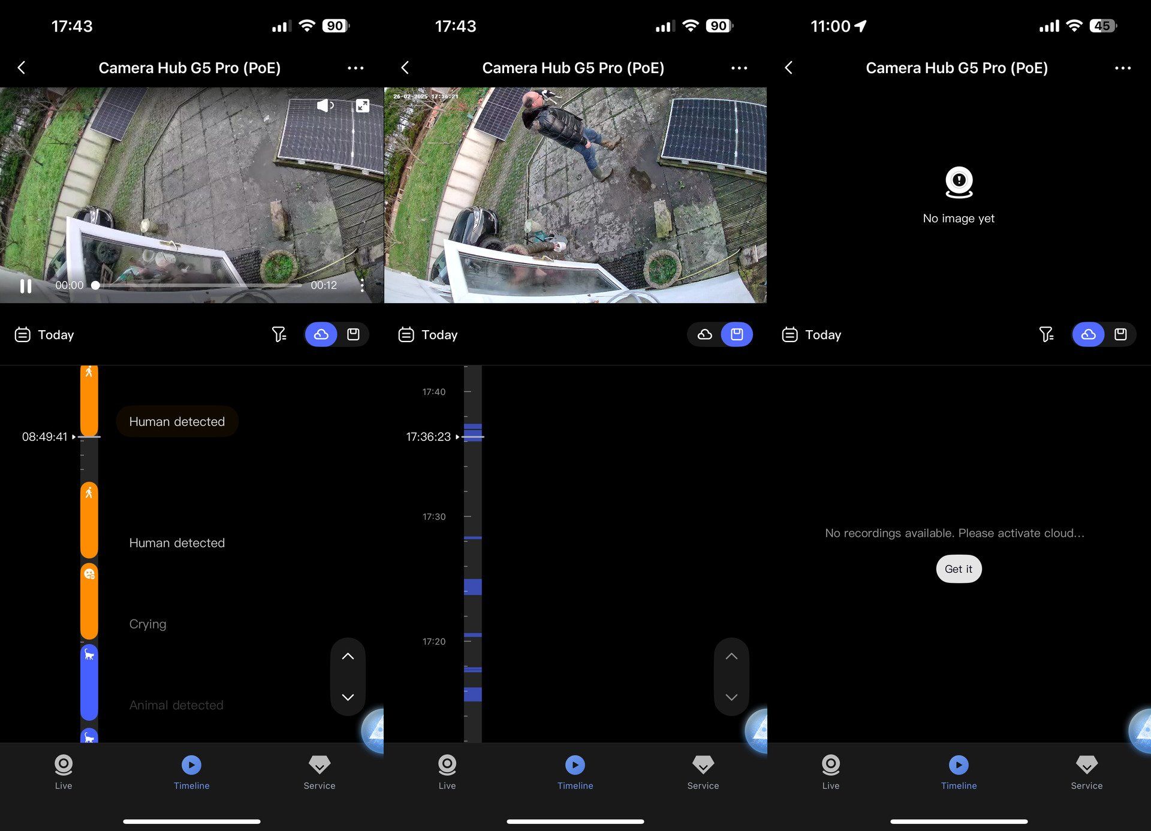1151x831 pixels.
Task: Tap the calendar icon on left panel
Action: [x=22, y=334]
